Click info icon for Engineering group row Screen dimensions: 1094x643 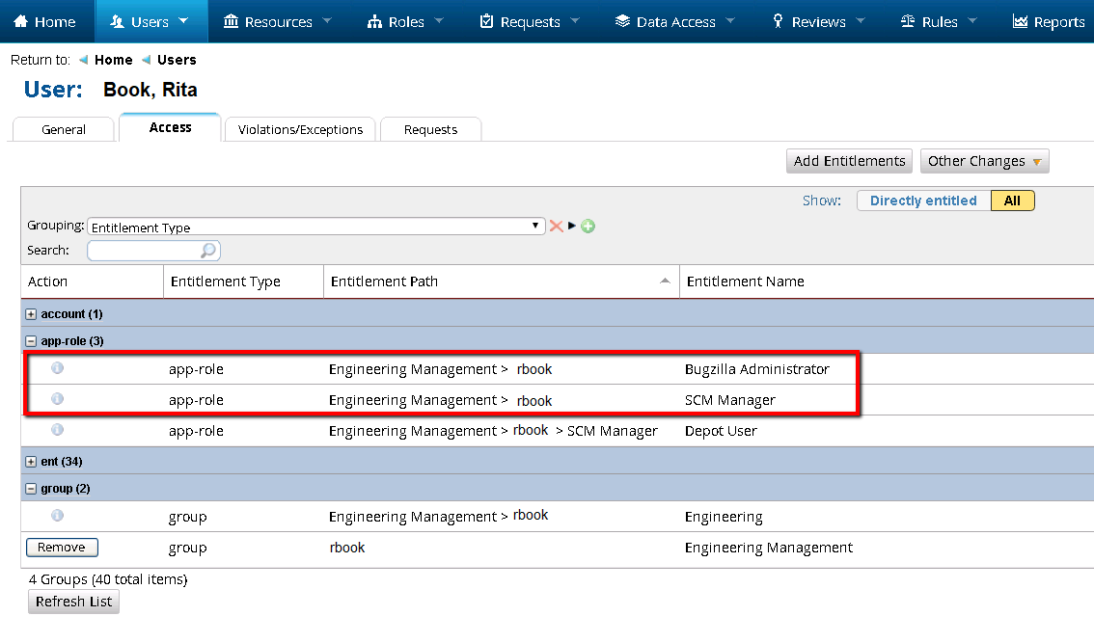click(x=57, y=516)
